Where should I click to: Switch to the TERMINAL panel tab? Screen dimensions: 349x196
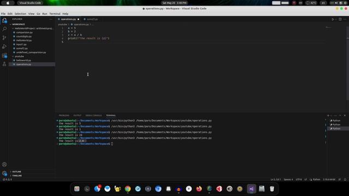point(111,115)
